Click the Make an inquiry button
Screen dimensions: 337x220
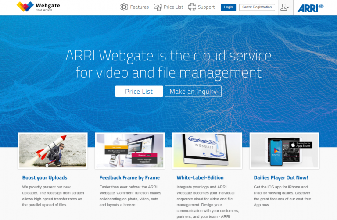[x=193, y=91]
